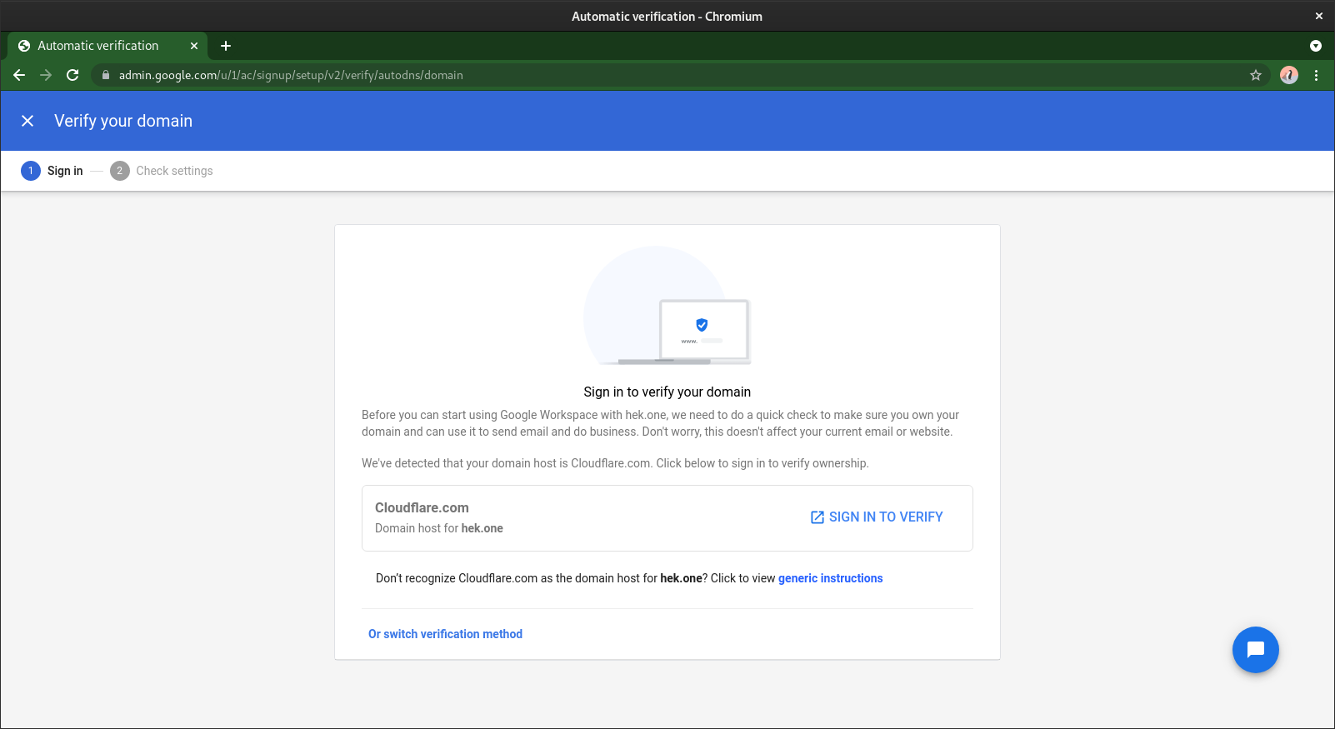Viewport: 1335px width, 729px height.
Task: Go back to previous page
Action: pyautogui.click(x=19, y=75)
